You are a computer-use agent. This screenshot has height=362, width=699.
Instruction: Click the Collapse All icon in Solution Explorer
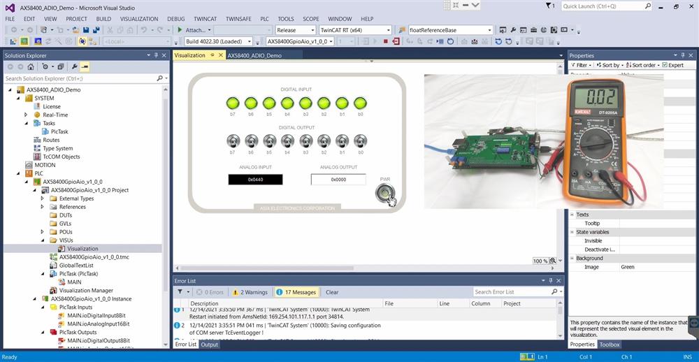tap(61, 67)
